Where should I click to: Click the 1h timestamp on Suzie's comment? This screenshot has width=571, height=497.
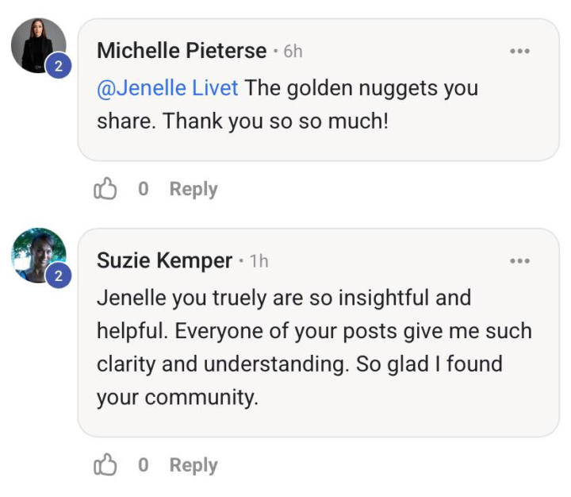pos(259,261)
